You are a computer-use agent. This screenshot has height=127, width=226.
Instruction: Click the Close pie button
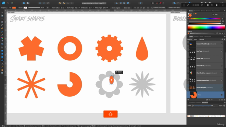click(127, 8)
